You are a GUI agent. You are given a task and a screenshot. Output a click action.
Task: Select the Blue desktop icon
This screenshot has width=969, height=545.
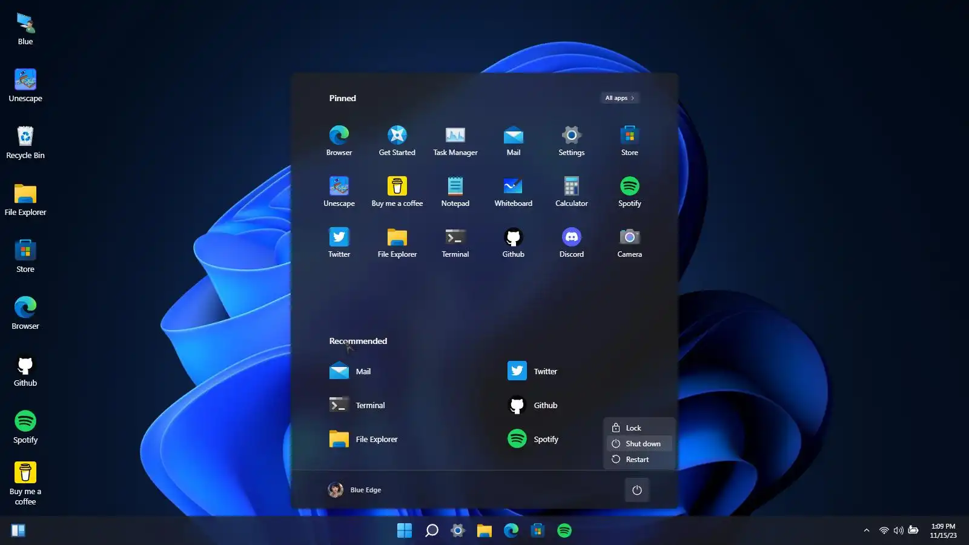pos(25,29)
